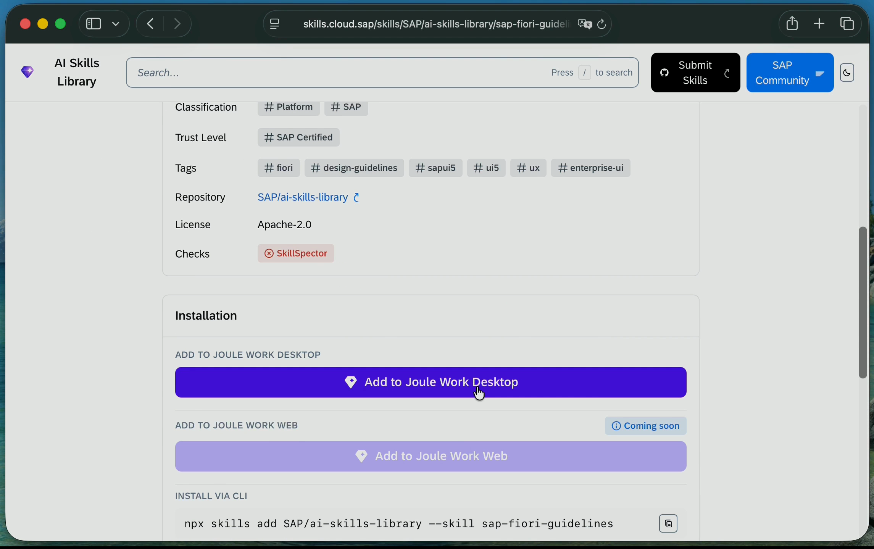Close the Safari window with red button
The height and width of the screenshot is (549, 874).
click(x=25, y=24)
